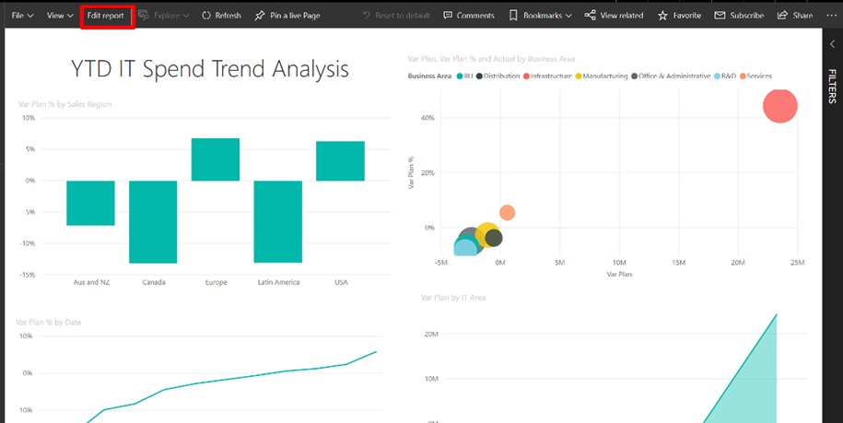The height and width of the screenshot is (423, 843).
Task: Click the YTD IT Spend Trend Analysis title
Action: (210, 69)
